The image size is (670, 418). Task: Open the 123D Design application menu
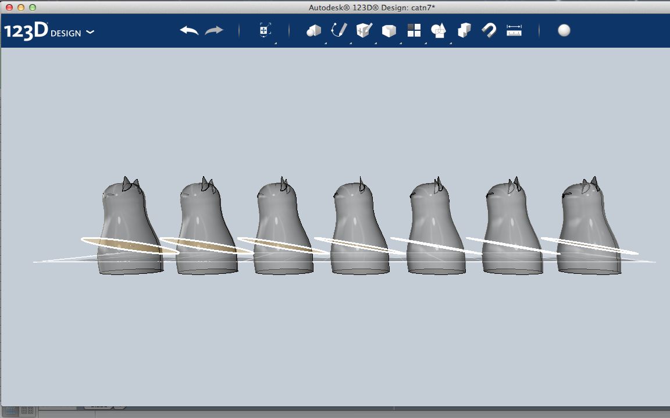click(49, 31)
